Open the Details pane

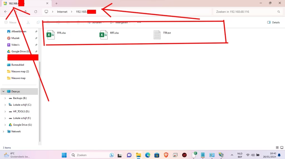[273, 22]
